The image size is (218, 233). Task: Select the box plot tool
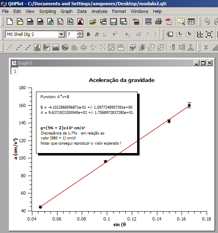(x=84, y=48)
